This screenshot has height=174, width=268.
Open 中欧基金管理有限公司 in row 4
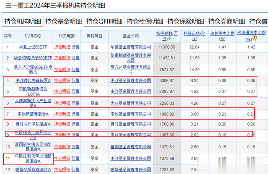(131, 81)
